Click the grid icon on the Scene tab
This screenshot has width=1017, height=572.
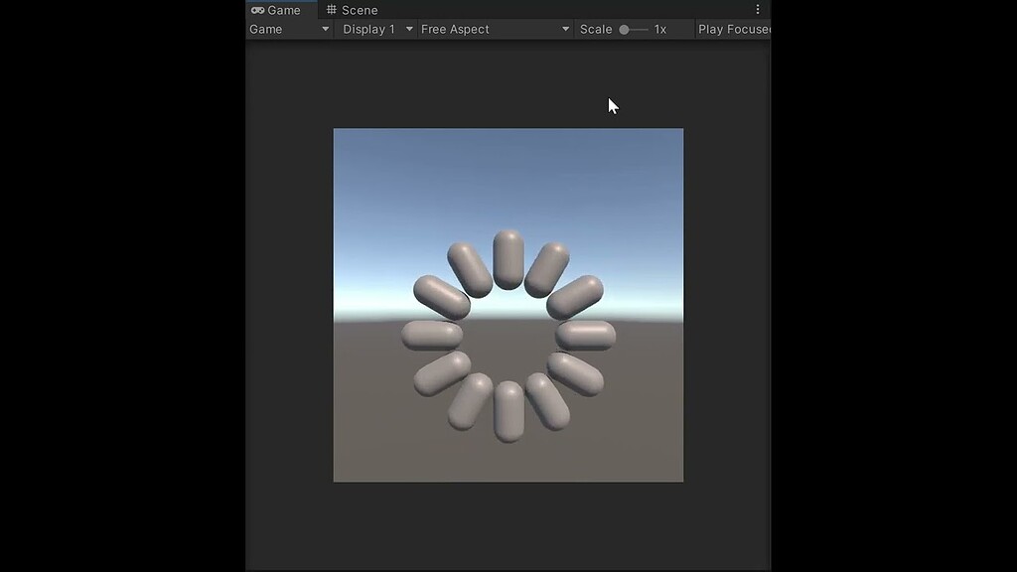pyautogui.click(x=331, y=10)
